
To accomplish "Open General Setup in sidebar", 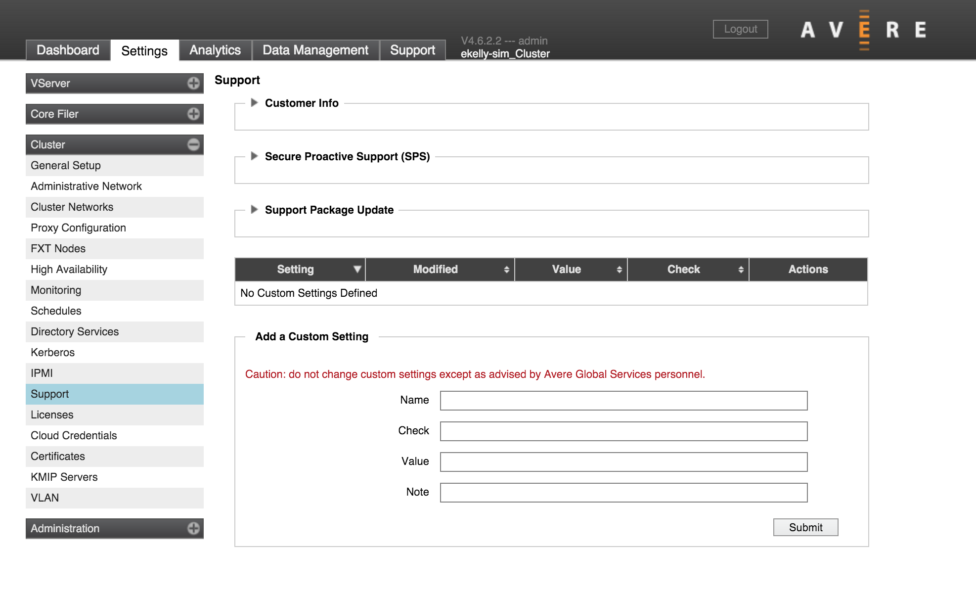I will click(115, 166).
